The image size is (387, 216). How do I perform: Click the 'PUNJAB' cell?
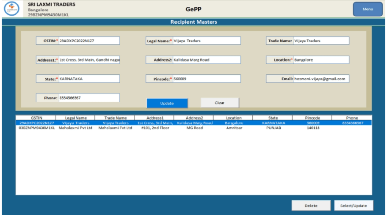(x=274, y=128)
